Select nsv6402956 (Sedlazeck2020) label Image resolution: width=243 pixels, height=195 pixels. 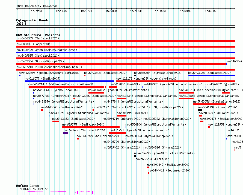pyautogui.click(x=94, y=96)
